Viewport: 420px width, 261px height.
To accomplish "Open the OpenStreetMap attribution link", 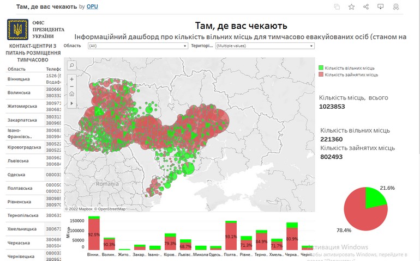I will click(112, 209).
